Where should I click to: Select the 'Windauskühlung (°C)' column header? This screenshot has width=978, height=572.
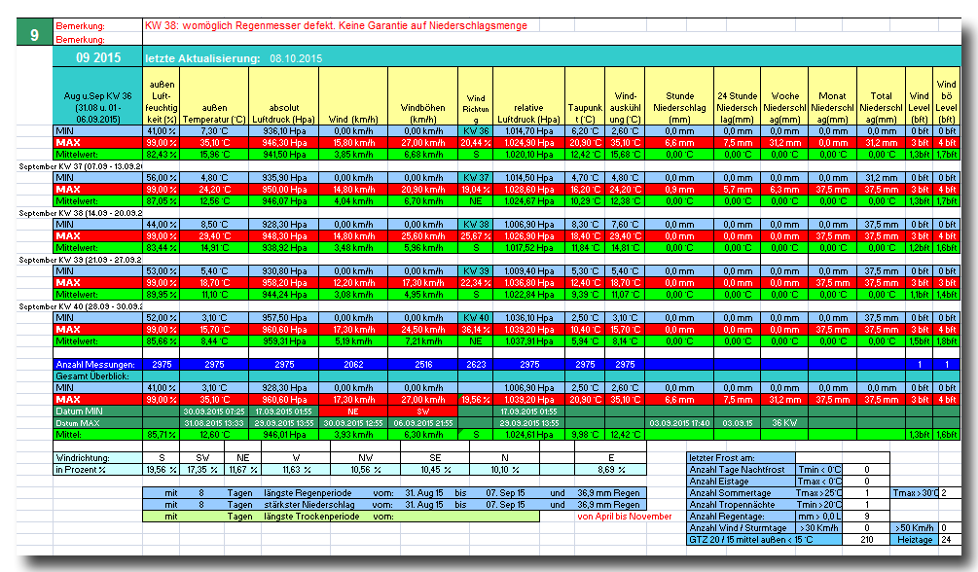pyautogui.click(x=625, y=96)
